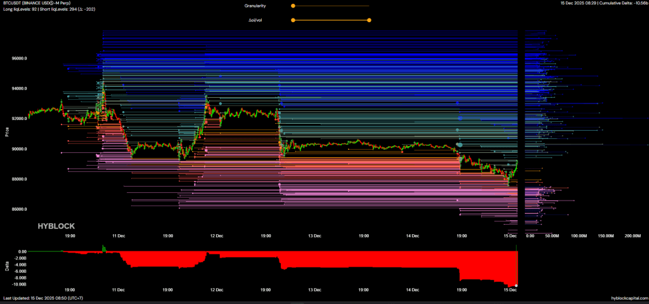Image resolution: width=649 pixels, height=304 pixels.
Task: Click the 86000.0 price axis label
Action: 19,209
